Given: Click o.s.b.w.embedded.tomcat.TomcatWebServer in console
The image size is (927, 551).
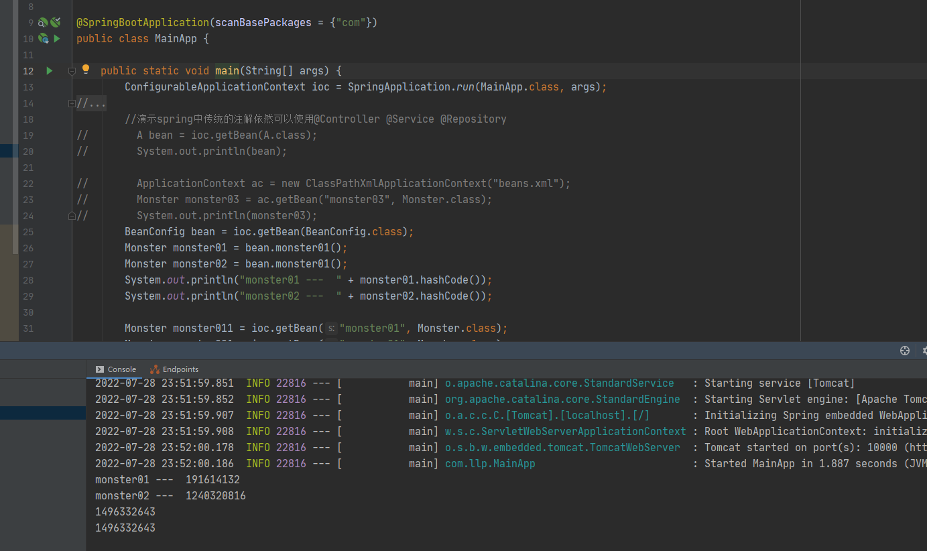Looking at the screenshot, I should (x=562, y=448).
